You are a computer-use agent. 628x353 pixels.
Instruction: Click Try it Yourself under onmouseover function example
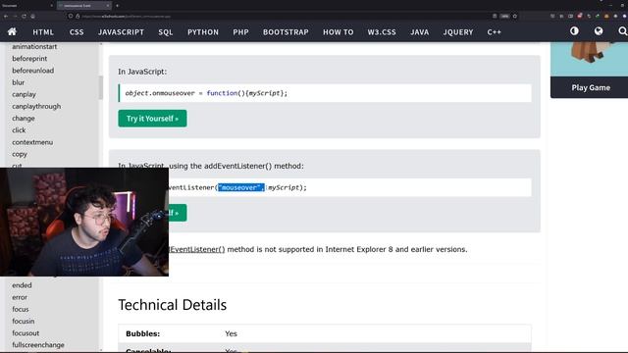point(152,119)
